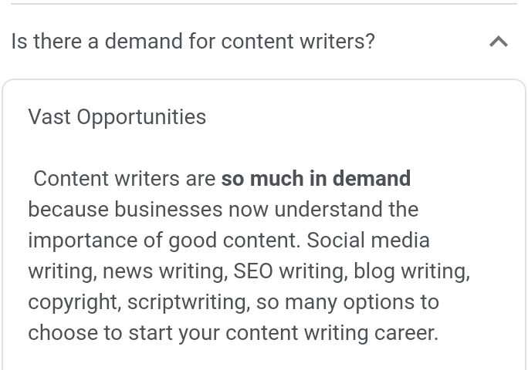
Task: Click the word "importance" in the answer
Action: pos(81,240)
